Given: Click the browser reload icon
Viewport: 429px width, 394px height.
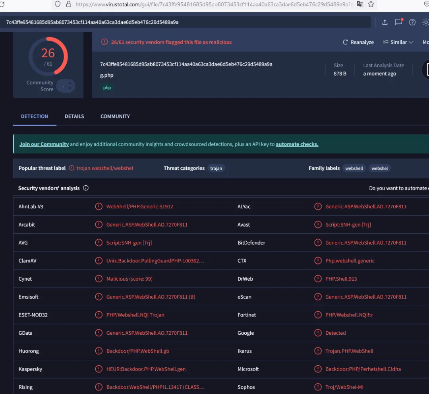Looking at the screenshot, I should coord(2,4).
